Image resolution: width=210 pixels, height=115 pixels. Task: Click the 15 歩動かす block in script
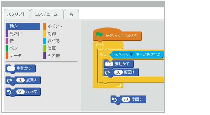[118, 64]
